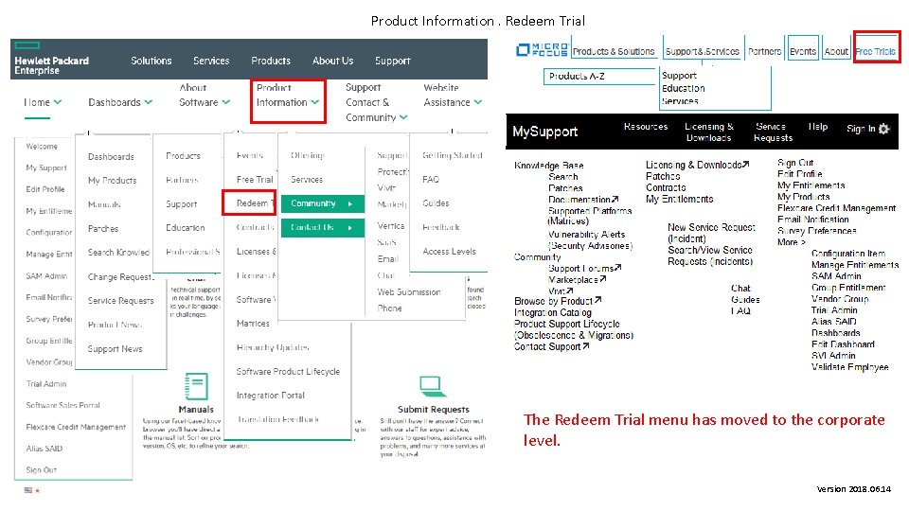Open Licensing & Downloads in MySupport bar
909x511 pixels.
tap(709, 132)
